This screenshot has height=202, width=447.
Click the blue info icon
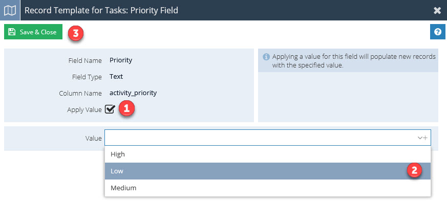tap(266, 57)
